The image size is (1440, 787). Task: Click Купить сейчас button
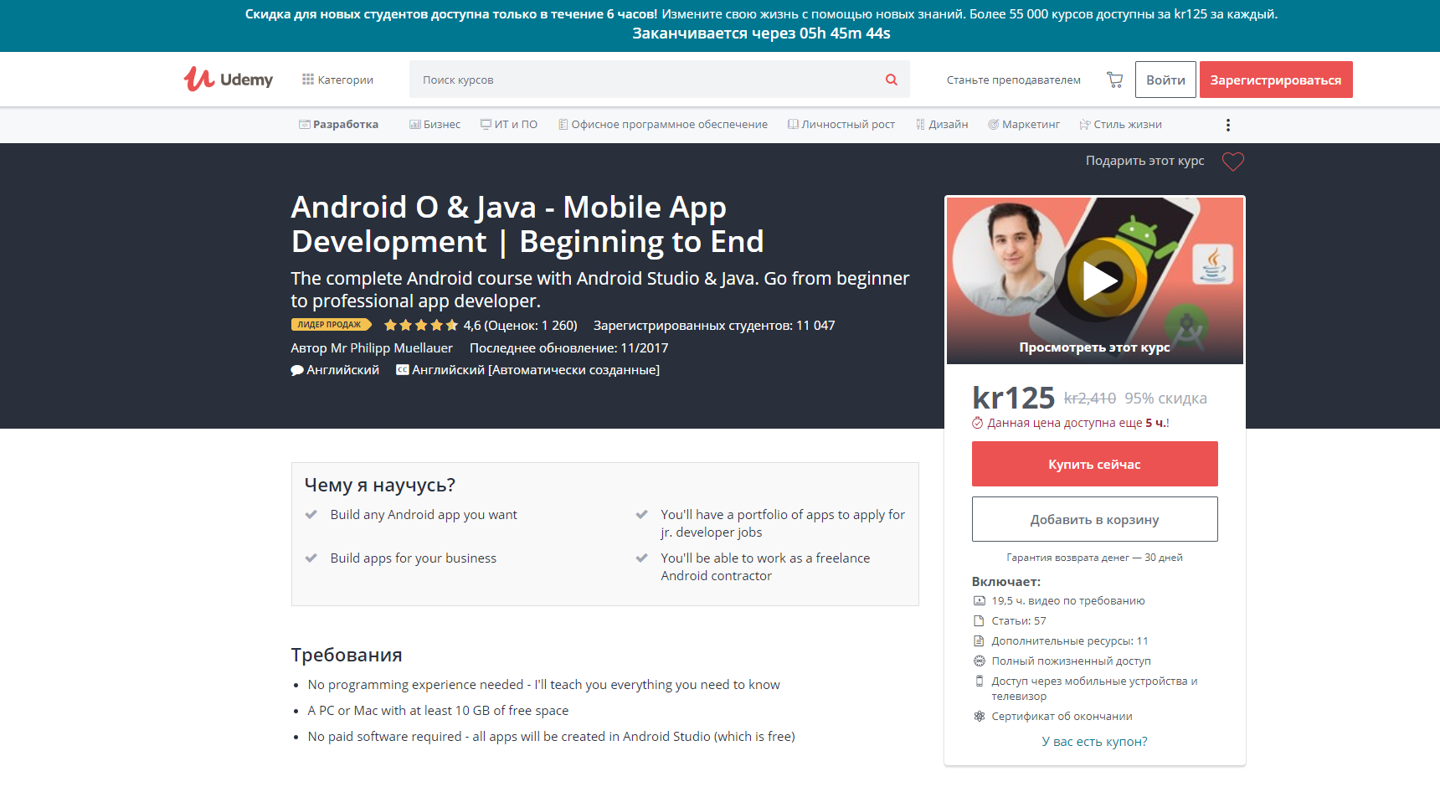tap(1095, 464)
